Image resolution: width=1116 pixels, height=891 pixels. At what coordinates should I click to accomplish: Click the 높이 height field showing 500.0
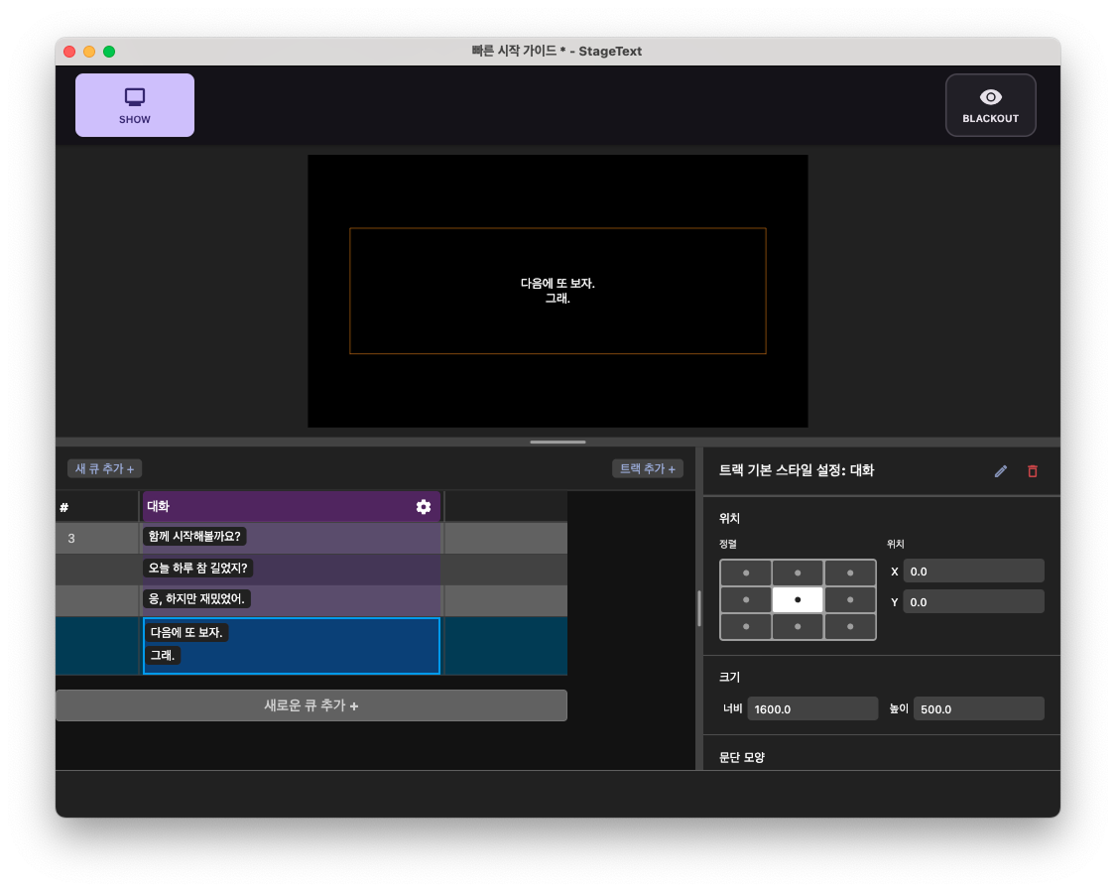978,708
